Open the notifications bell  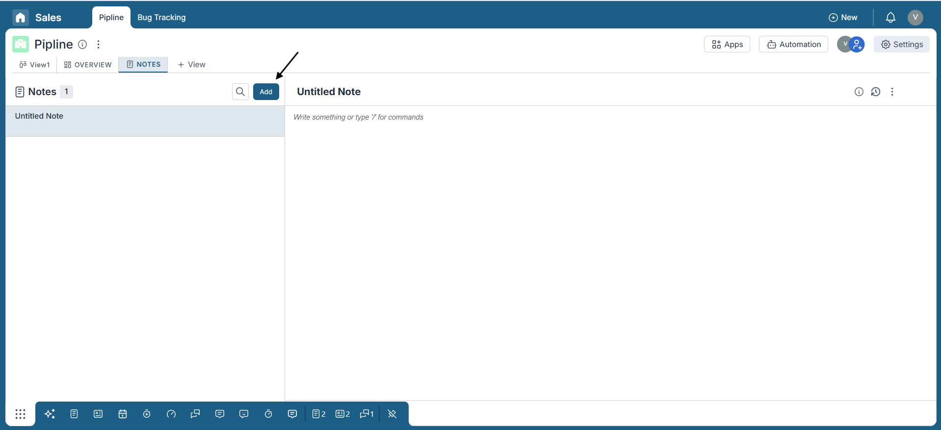(x=890, y=18)
